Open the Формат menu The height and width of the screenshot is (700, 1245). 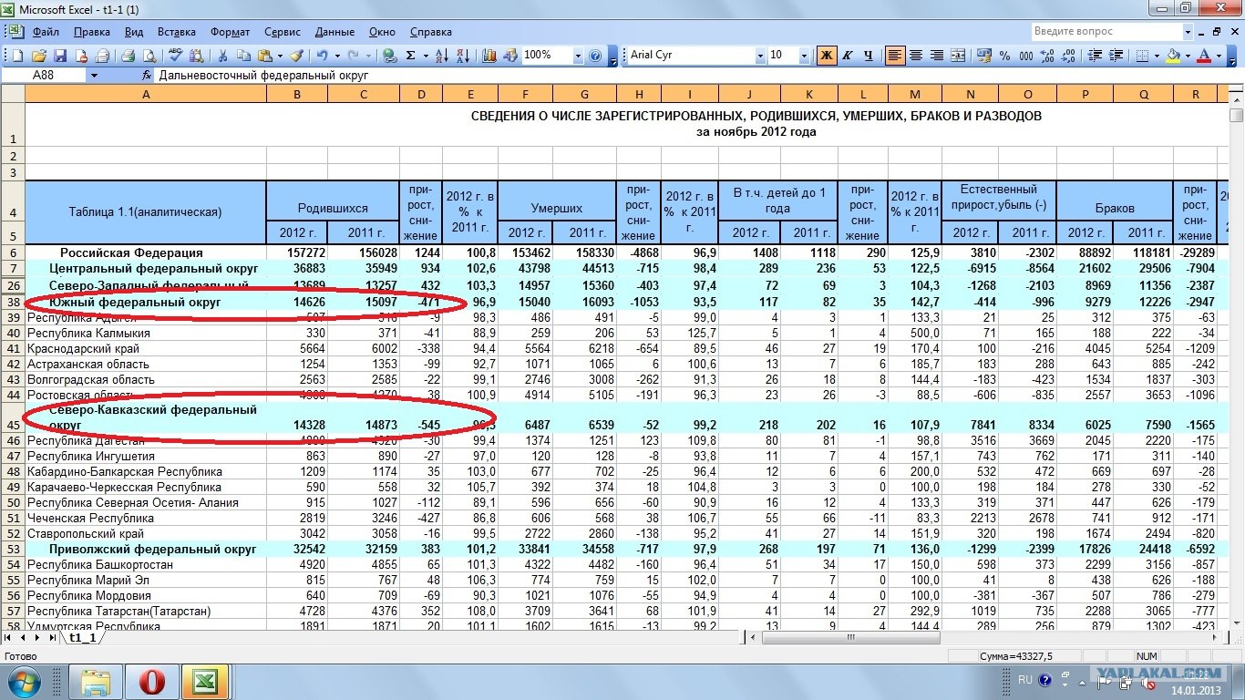[230, 32]
